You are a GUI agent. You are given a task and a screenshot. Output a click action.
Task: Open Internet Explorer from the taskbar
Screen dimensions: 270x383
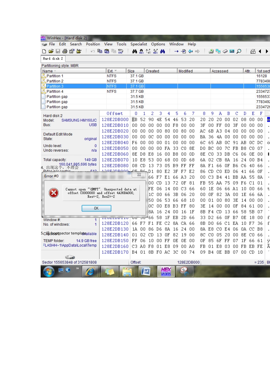tap(90, 272)
